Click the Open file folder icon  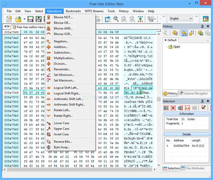click(x=18, y=19)
